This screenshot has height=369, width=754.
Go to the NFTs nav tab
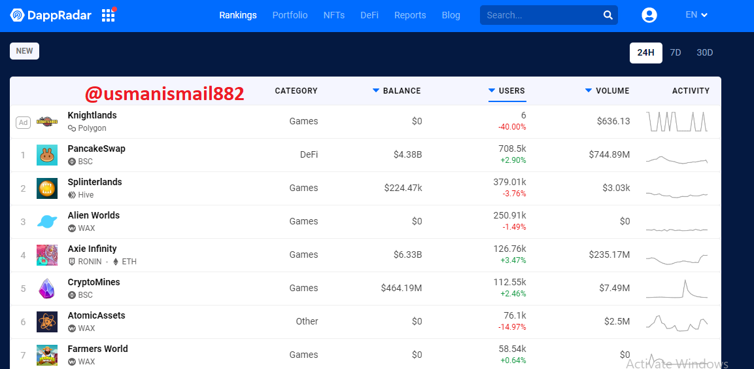tap(334, 16)
